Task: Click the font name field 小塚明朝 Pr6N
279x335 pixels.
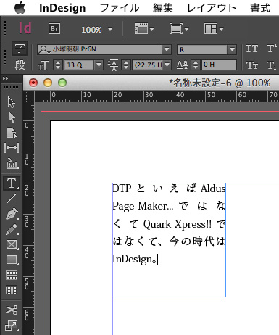Action: coord(99,49)
